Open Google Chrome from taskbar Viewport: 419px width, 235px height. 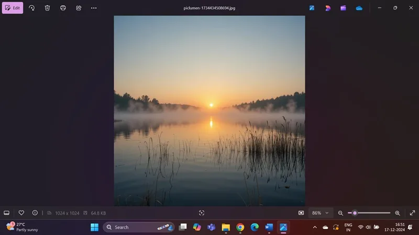pos(240,227)
